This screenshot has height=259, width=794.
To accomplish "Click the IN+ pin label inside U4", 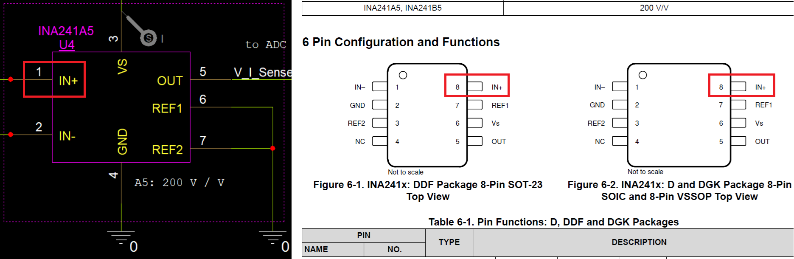I will click(x=68, y=81).
